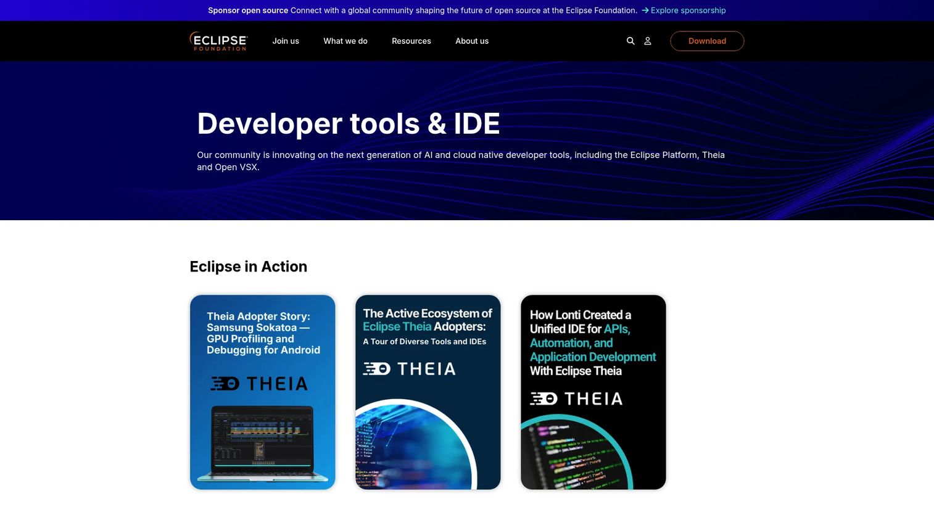The width and height of the screenshot is (934, 525).
Task: Open the About us menu
Action: (x=472, y=41)
